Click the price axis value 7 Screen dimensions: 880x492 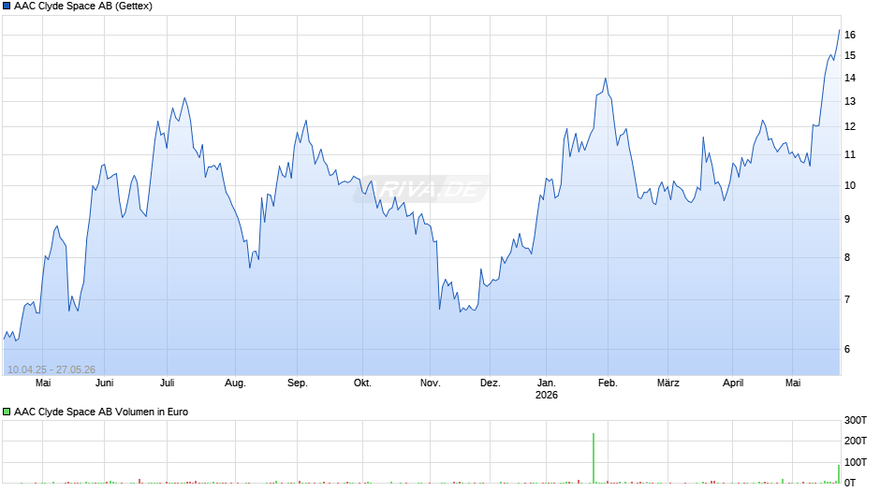(x=847, y=299)
